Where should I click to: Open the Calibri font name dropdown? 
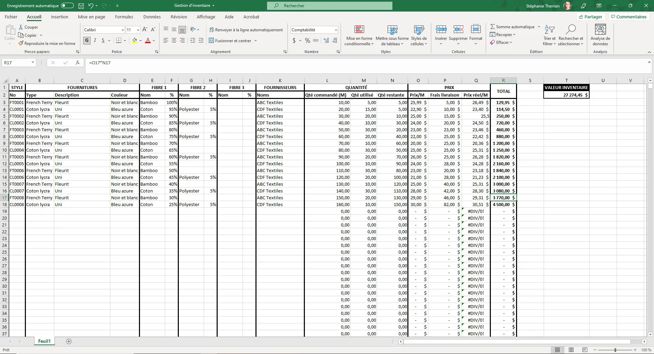123,30
